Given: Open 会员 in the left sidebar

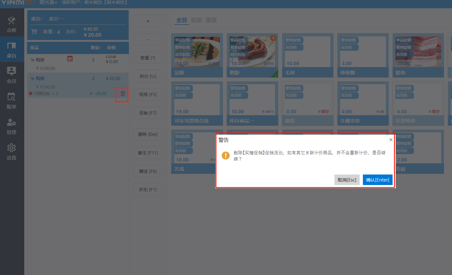Looking at the screenshot, I should pos(11,75).
